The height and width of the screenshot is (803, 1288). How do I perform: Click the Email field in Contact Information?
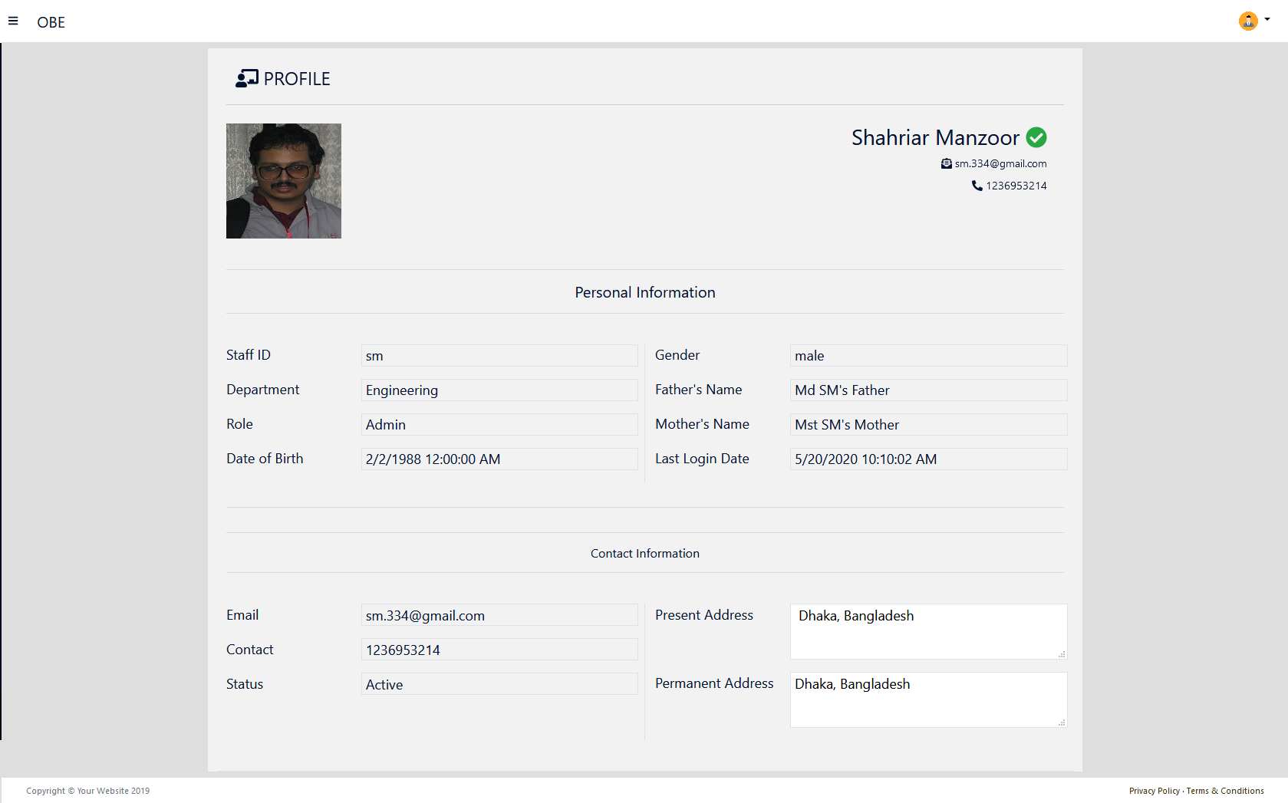pos(499,615)
